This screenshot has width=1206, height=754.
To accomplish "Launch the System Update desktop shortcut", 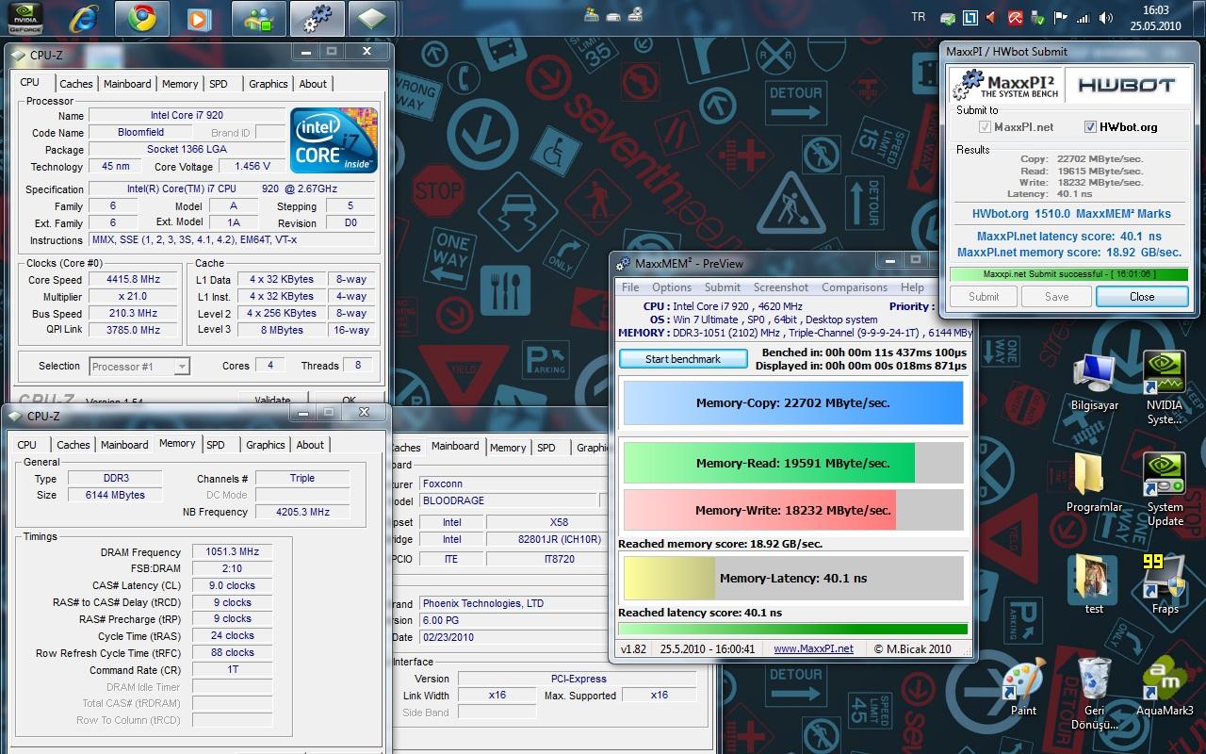I will [1165, 489].
